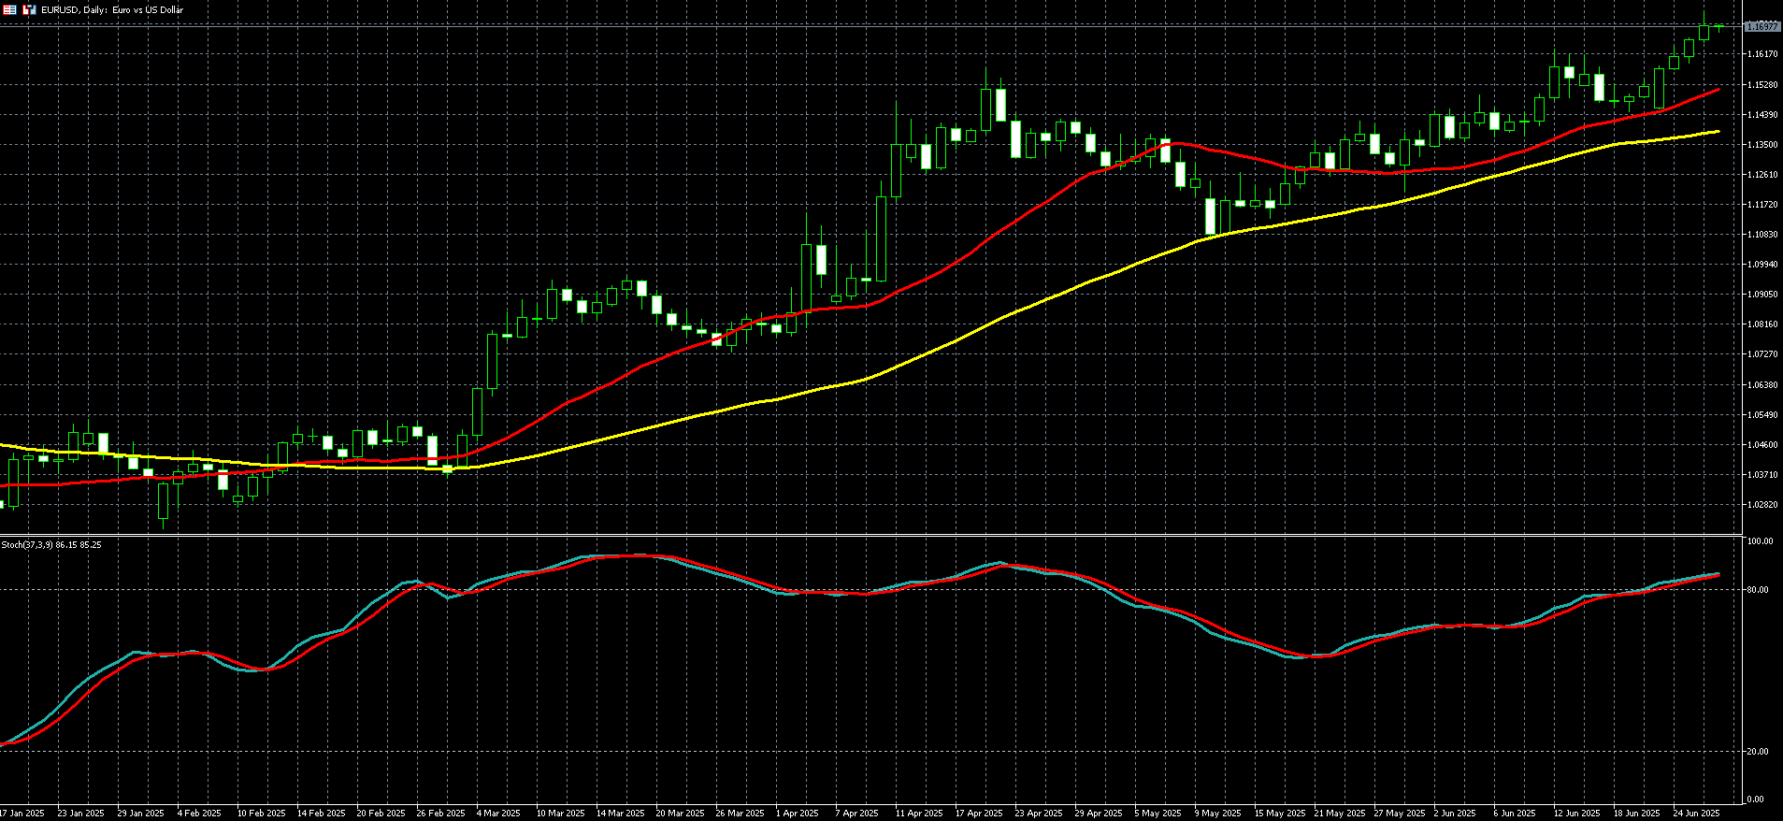Click the chart title 'EURUSD, Daily: Euro vs US Dollar'

click(x=112, y=10)
